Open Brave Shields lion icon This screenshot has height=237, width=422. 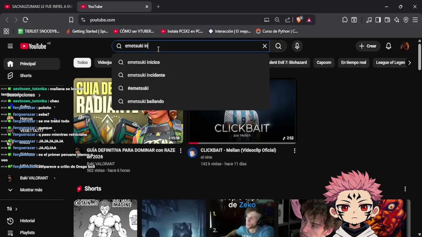(299, 20)
